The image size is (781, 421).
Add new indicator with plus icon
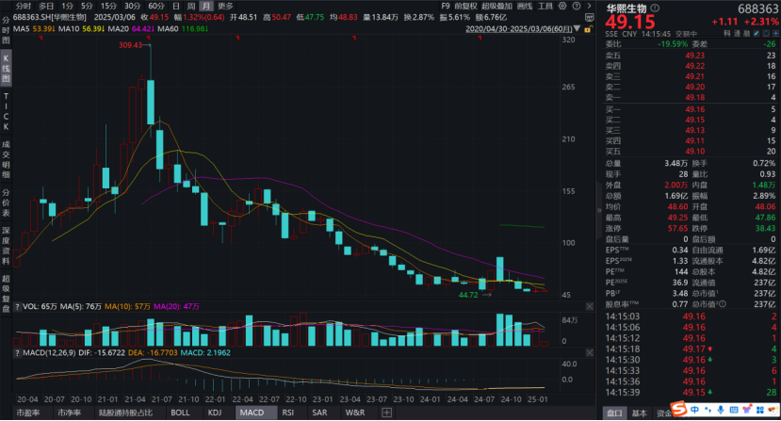(x=386, y=413)
